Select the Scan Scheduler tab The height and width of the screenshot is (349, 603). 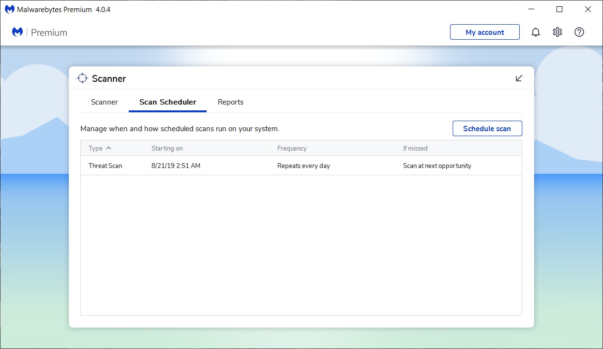(x=168, y=102)
